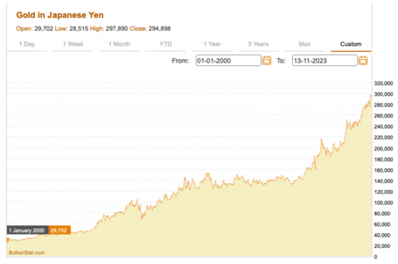Click the From date field 01-01-2000
398x264 pixels.
click(x=228, y=61)
